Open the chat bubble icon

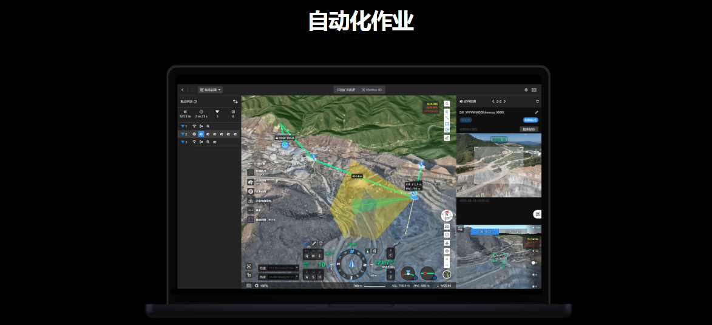click(537, 214)
